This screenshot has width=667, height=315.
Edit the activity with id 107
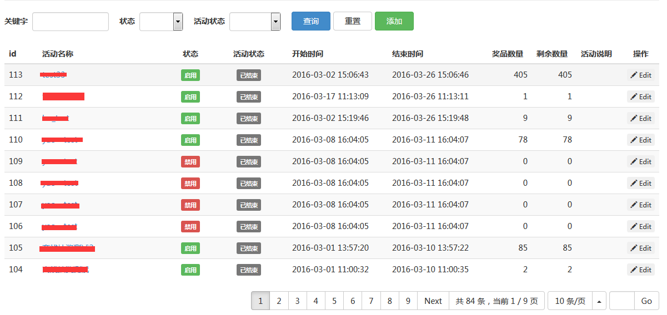click(x=640, y=205)
